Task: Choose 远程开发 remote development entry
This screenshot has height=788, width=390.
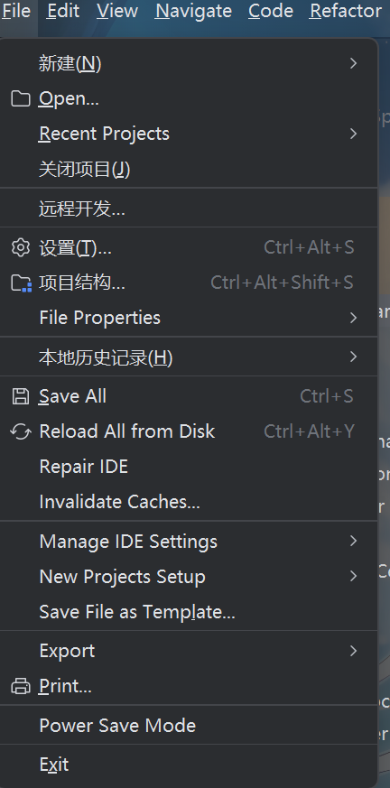Action: tap(189, 208)
